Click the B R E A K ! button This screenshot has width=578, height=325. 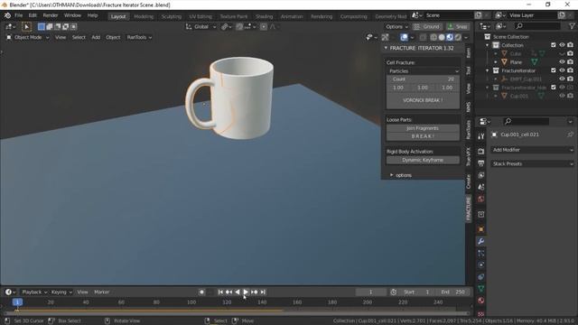423,136
